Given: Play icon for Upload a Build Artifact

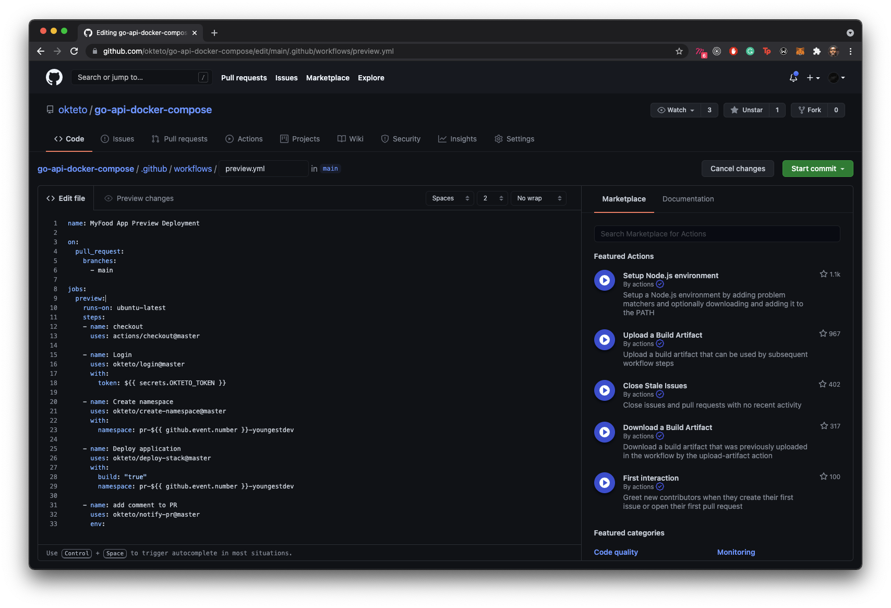Looking at the screenshot, I should 605,340.
